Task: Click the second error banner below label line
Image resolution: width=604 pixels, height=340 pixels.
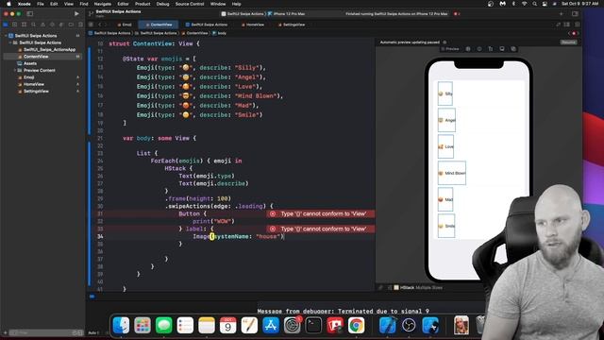Action: coord(320,229)
